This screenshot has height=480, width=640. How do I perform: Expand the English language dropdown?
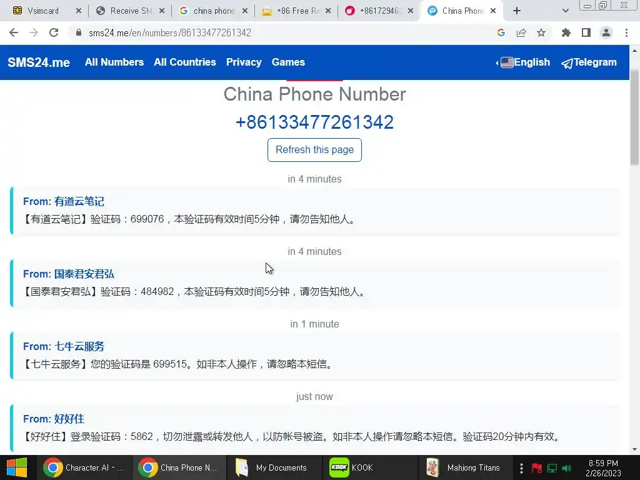[x=523, y=62]
